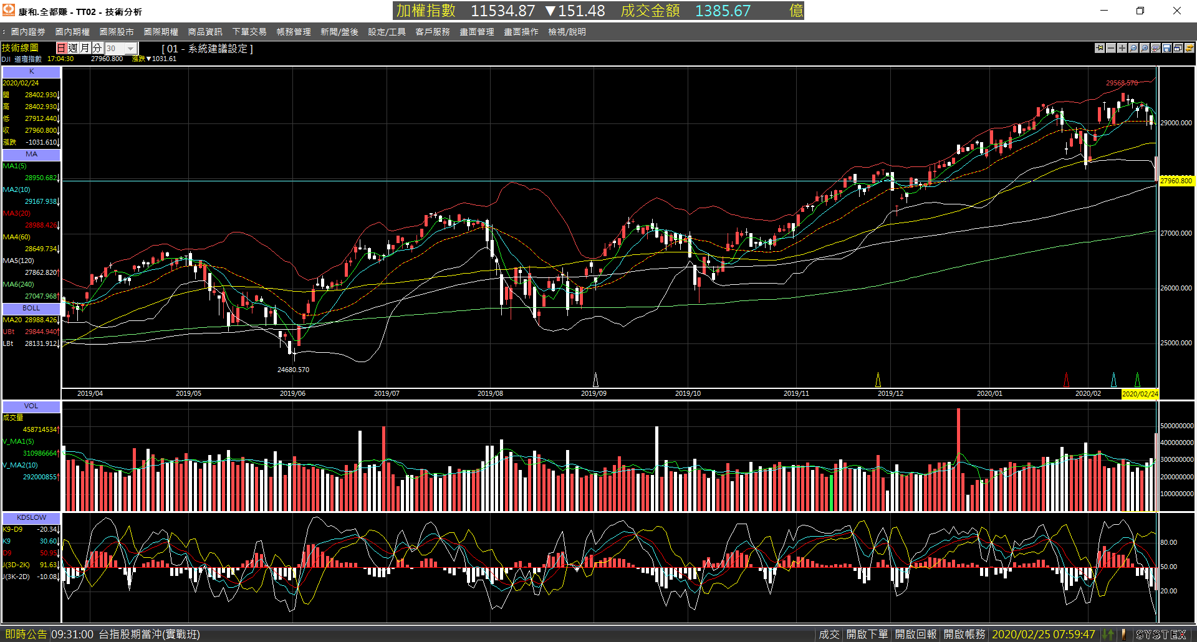Open the 畫面操作 menu

click(521, 32)
